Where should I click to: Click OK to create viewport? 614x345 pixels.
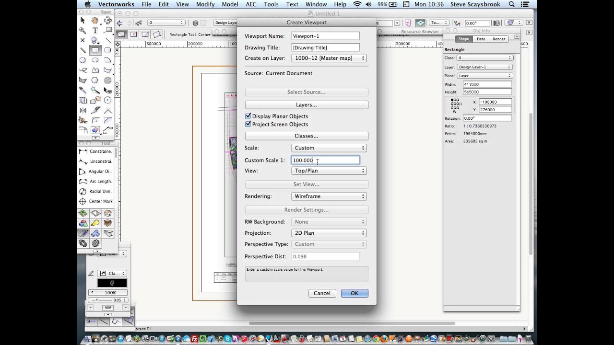tap(354, 293)
